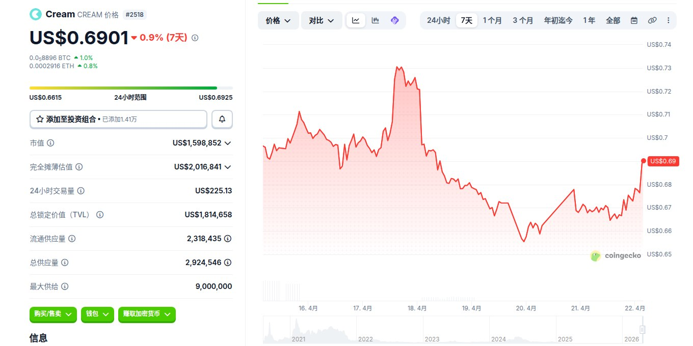Open the 钱包 dropdown button
693x346 pixels.
(97, 314)
